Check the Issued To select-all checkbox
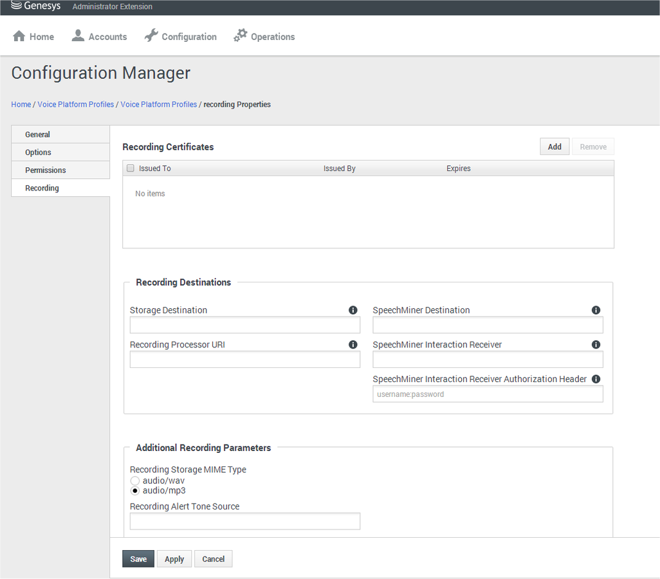 click(x=131, y=168)
